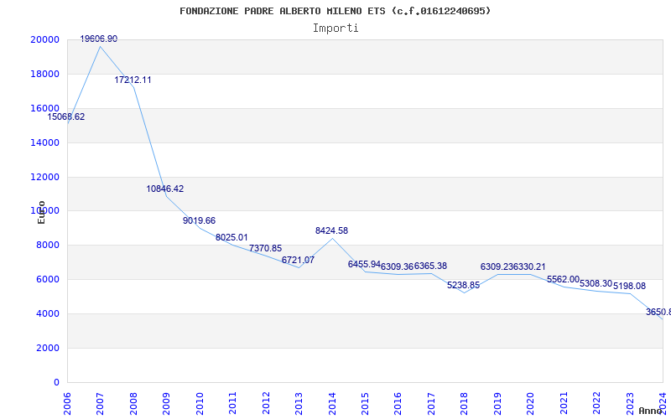Click the 2020 x-axis year label
The height and width of the screenshot is (419, 671).
coord(531,403)
